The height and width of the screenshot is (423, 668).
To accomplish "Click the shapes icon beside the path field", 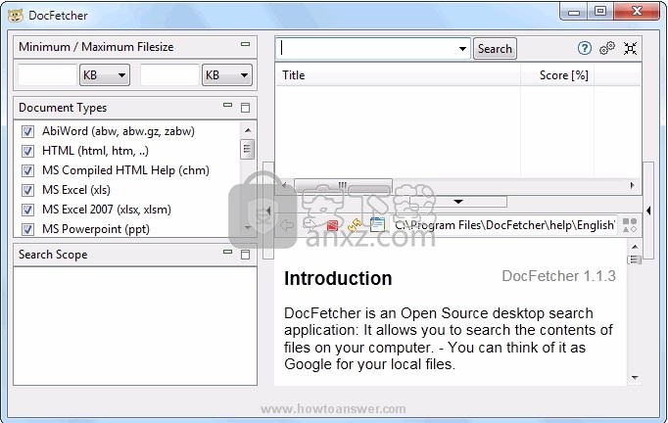I will (x=630, y=225).
